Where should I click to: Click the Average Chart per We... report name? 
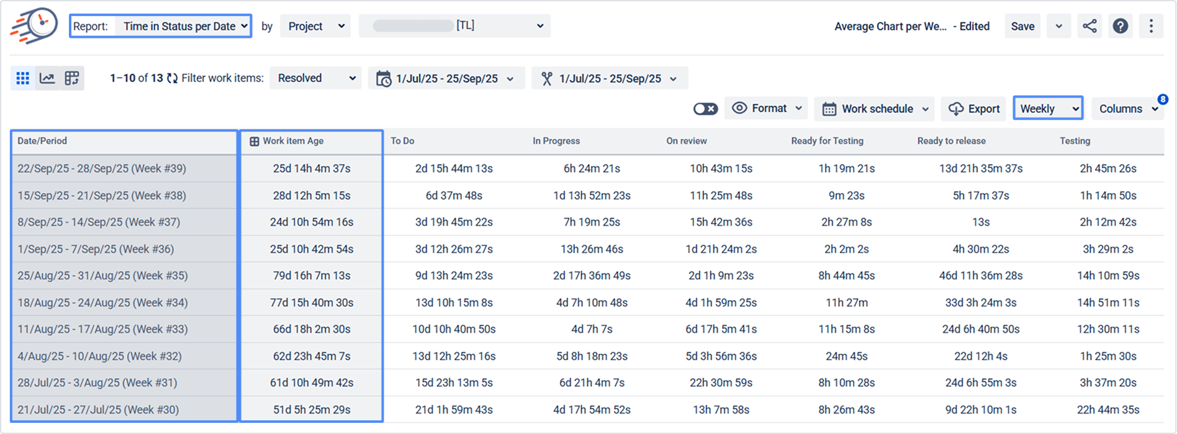click(x=890, y=26)
